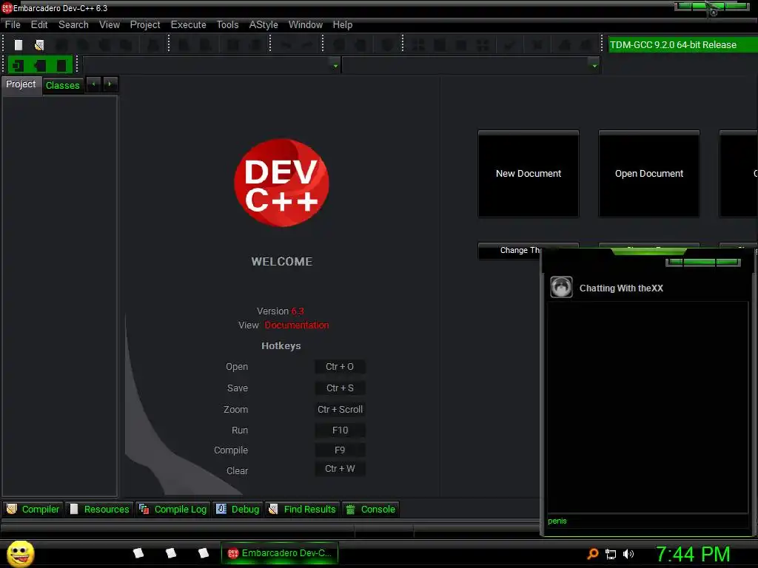Open the Execute menu
The height and width of the screenshot is (568, 758).
pos(189,24)
